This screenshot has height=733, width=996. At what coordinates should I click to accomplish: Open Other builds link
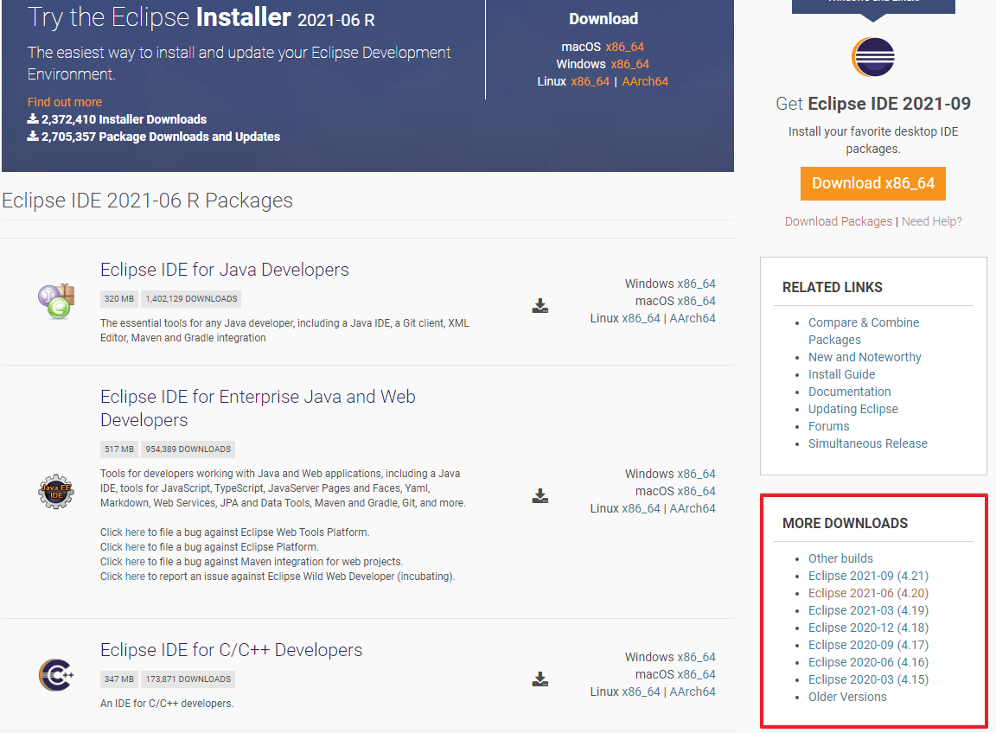(x=840, y=558)
